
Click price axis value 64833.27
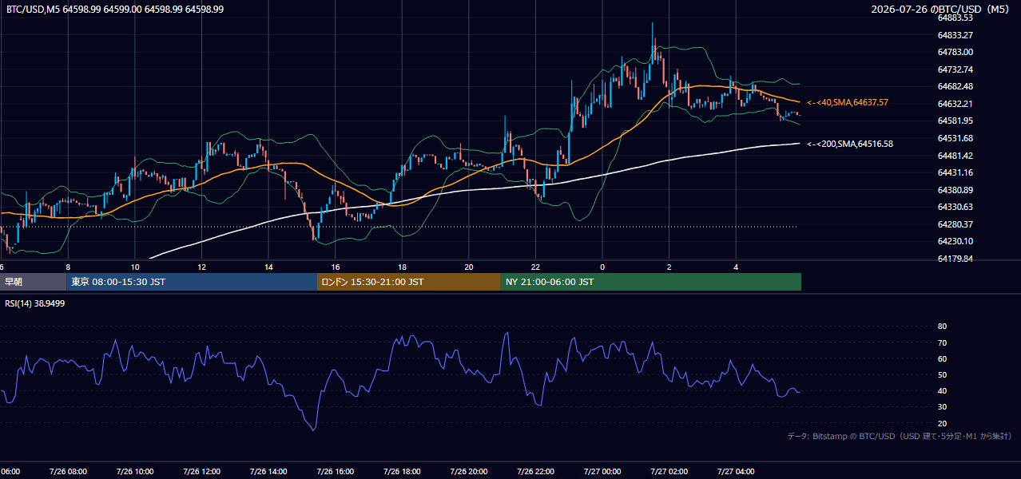point(955,35)
